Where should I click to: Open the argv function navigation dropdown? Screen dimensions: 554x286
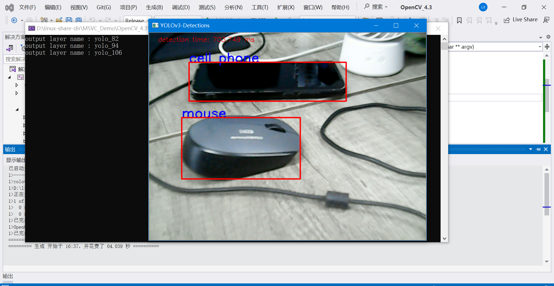coord(540,47)
